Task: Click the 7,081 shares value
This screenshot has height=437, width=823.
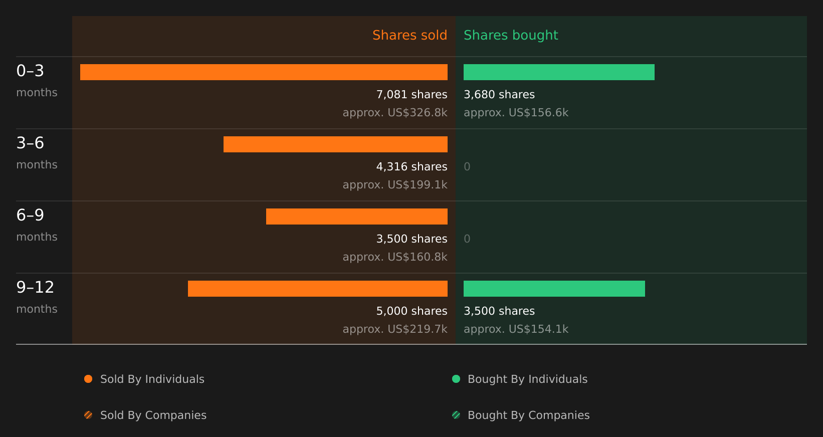Action: 412,94
